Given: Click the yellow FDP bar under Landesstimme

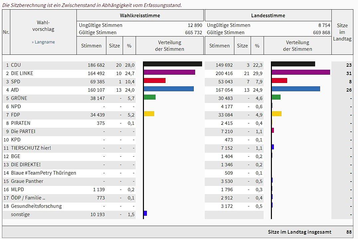Looking at the screenshot, I should pos(277,114).
